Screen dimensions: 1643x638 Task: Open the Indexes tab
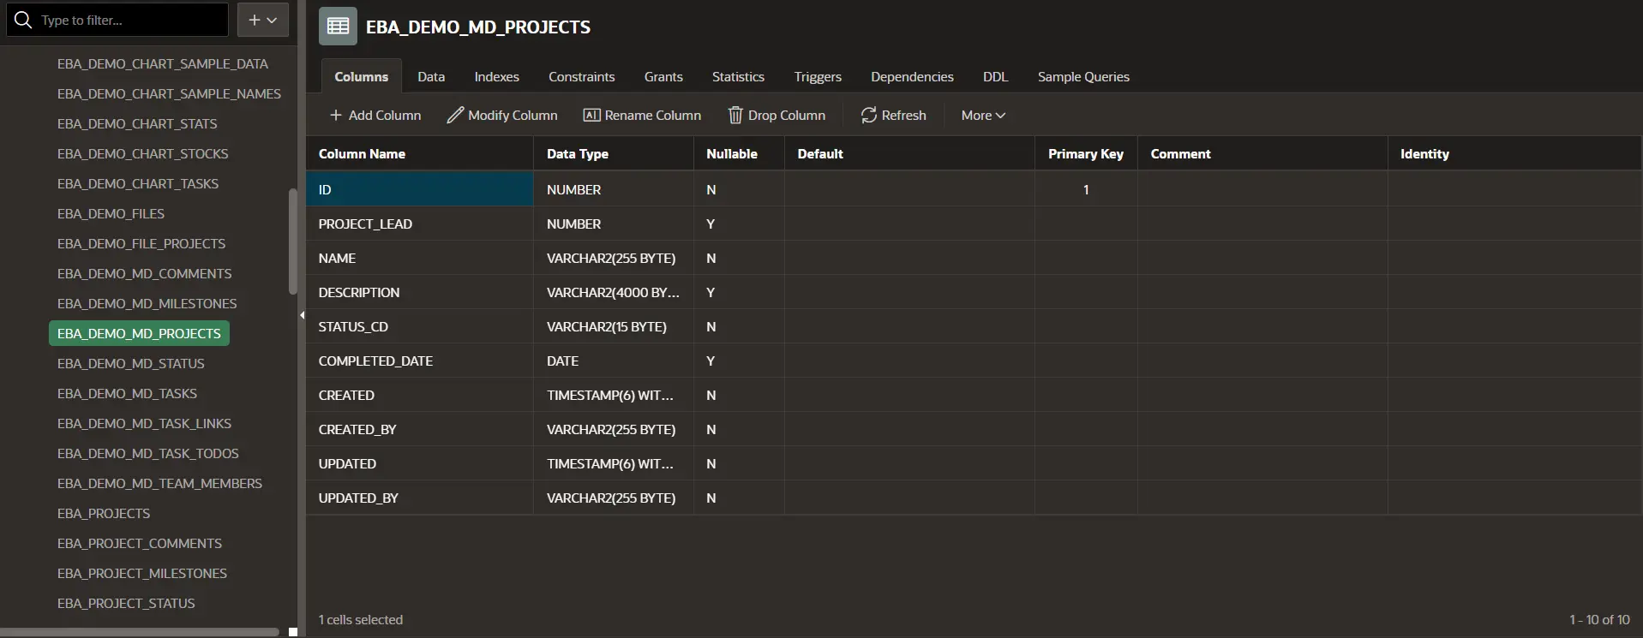497,76
